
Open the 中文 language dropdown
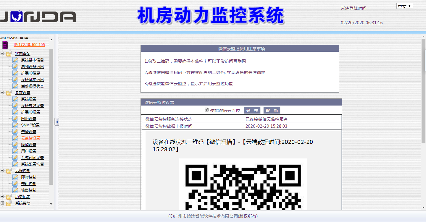404,6
